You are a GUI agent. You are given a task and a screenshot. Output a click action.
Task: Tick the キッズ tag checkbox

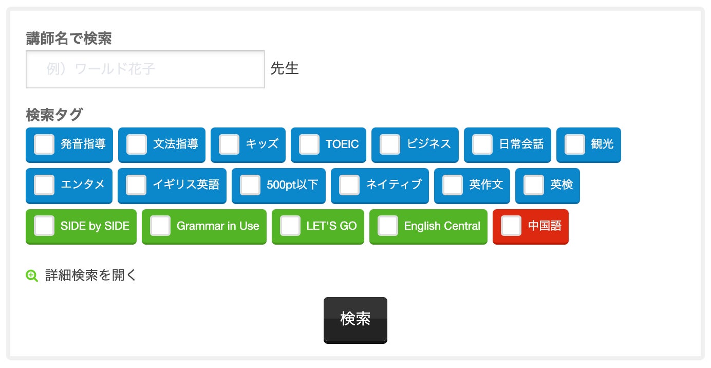229,144
